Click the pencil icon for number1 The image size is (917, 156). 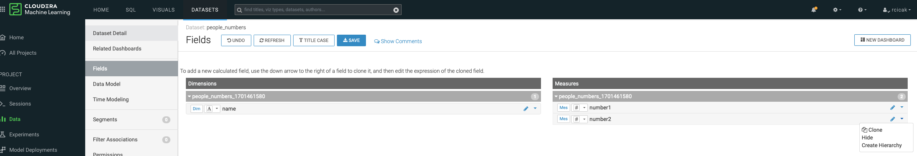[892, 107]
